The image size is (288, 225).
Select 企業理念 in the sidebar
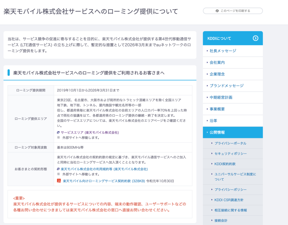point(233,74)
